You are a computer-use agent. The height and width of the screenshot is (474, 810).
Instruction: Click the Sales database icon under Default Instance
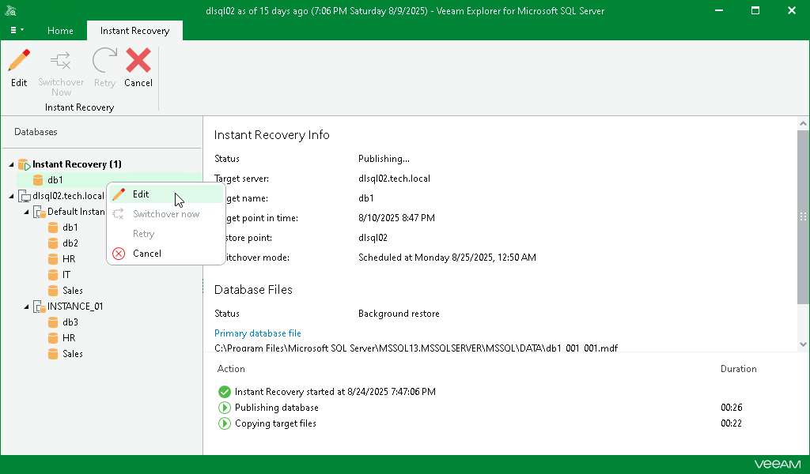click(x=51, y=290)
